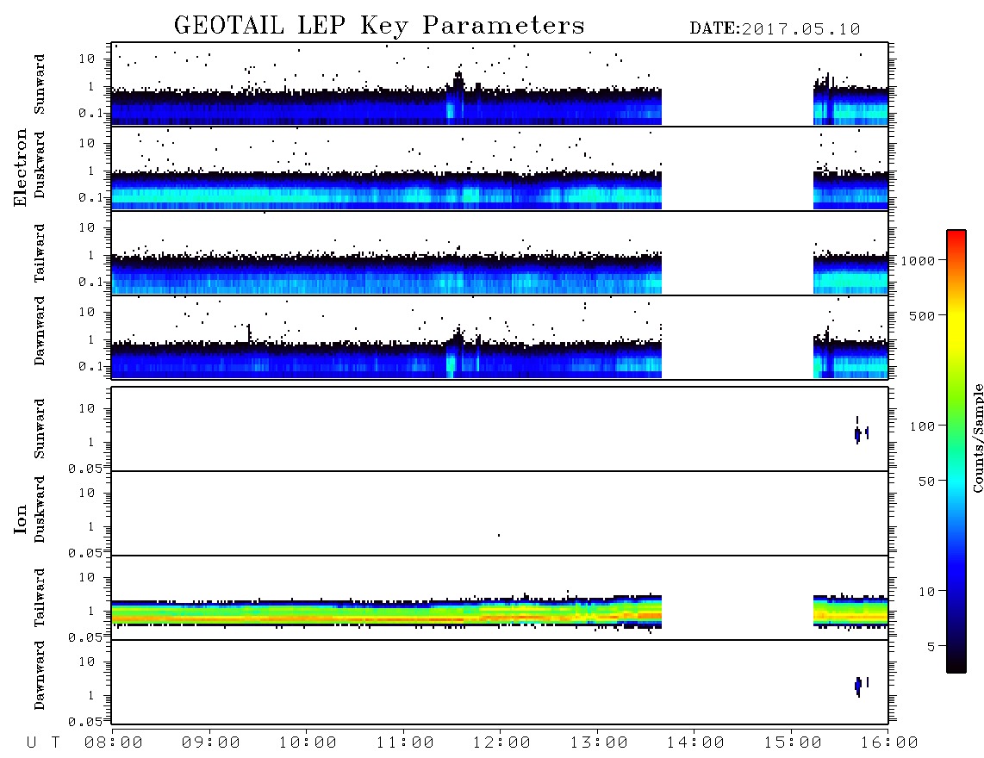This screenshot has height=758, width=984.
Task: Click the Ion "Sunward" panel label
Action: pos(40,429)
